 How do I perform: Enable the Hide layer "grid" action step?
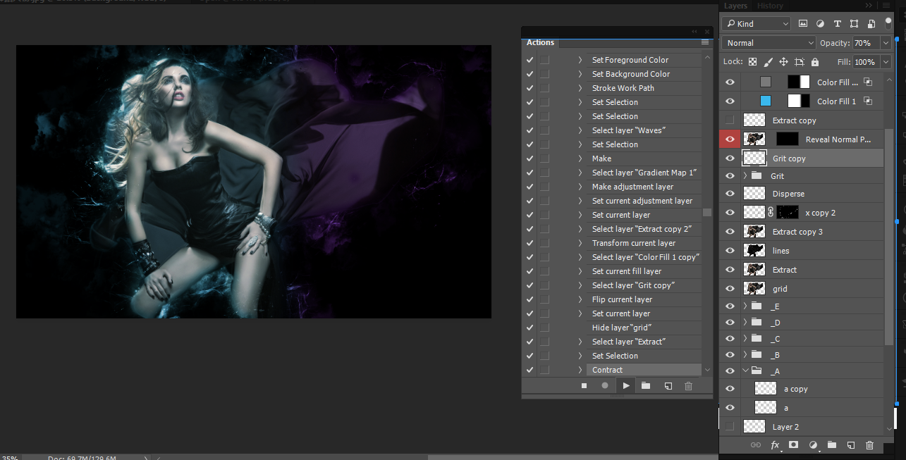pos(529,328)
